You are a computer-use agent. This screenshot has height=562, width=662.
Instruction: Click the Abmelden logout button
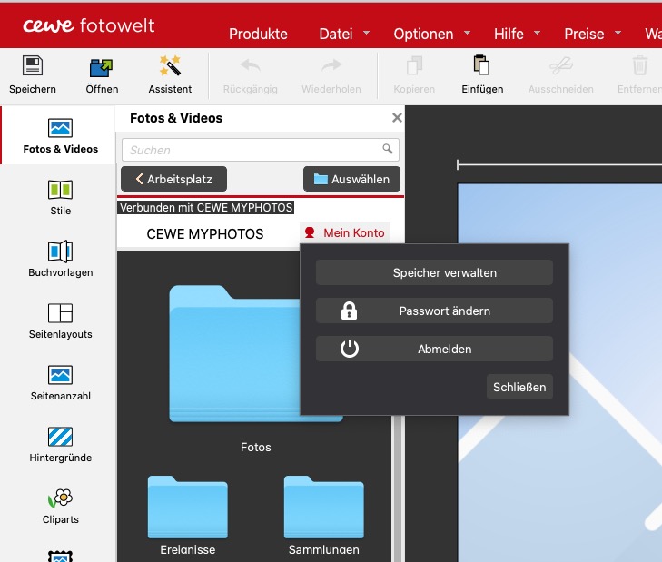(x=434, y=349)
